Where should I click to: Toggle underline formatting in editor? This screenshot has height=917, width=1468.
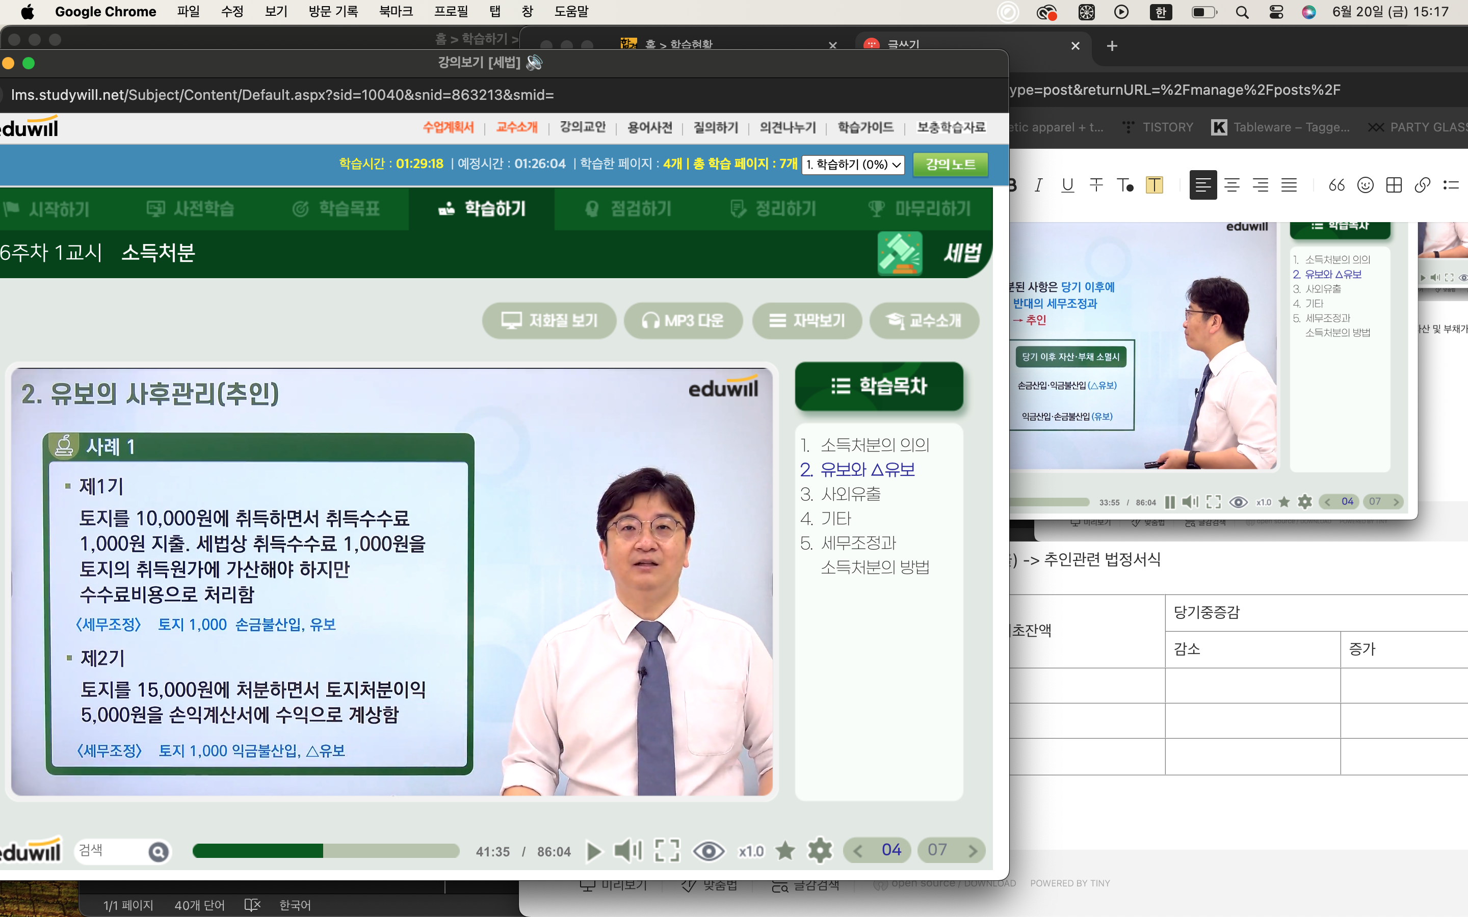pos(1067,185)
